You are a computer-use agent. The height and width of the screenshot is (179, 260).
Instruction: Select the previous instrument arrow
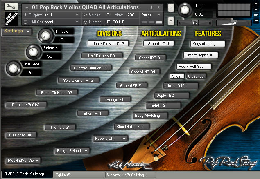[151, 7]
